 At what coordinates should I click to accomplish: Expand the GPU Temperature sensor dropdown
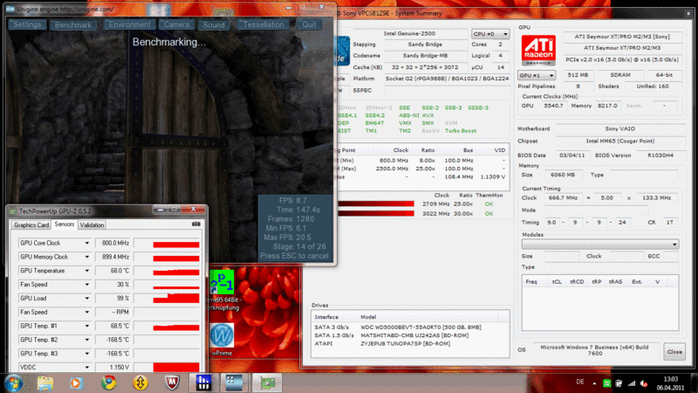pyautogui.click(x=86, y=271)
